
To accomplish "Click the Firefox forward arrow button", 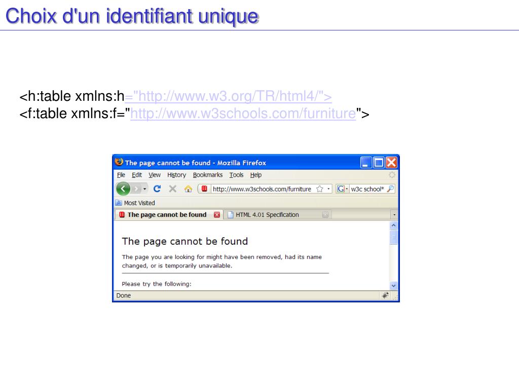I will (136, 189).
